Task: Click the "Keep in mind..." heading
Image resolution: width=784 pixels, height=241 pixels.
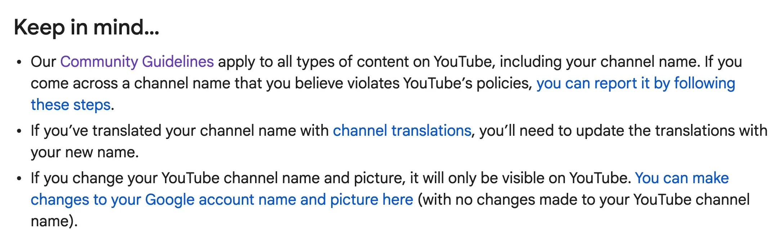Action: 86,27
